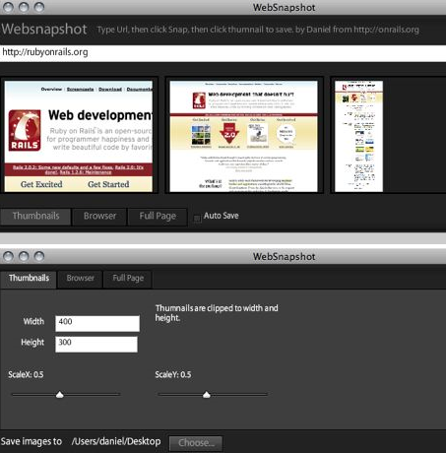Click the Websnapshot heading in top window
Image resolution: width=446 pixels, height=453 pixels.
click(44, 30)
